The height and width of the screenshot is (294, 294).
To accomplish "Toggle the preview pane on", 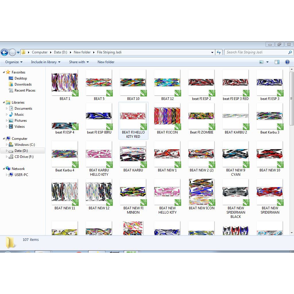I will [277, 62].
